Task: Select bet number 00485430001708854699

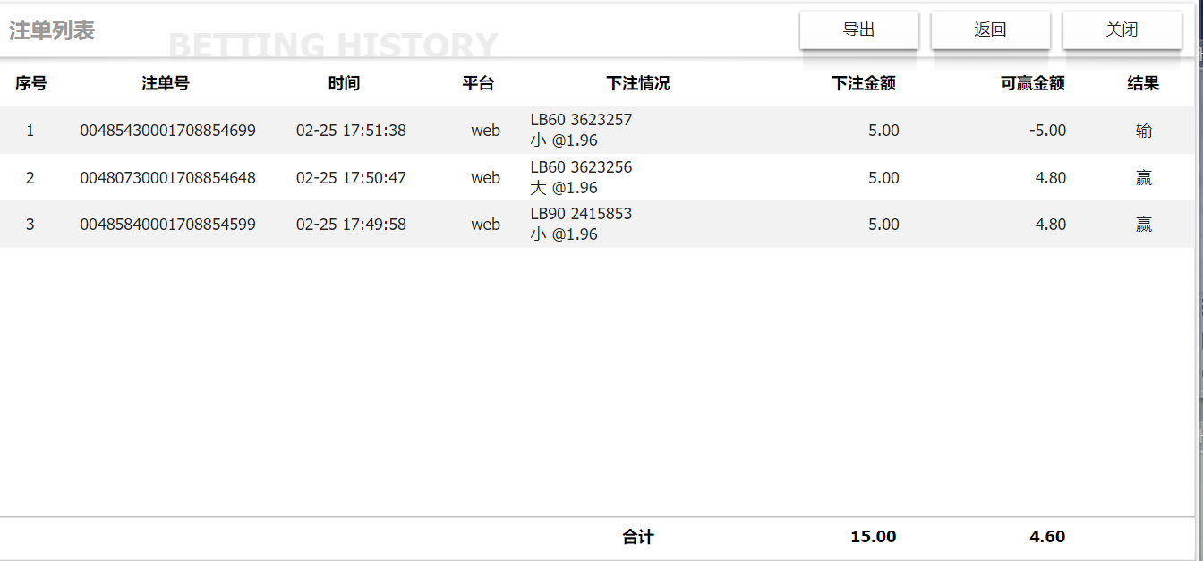Action: [167, 131]
